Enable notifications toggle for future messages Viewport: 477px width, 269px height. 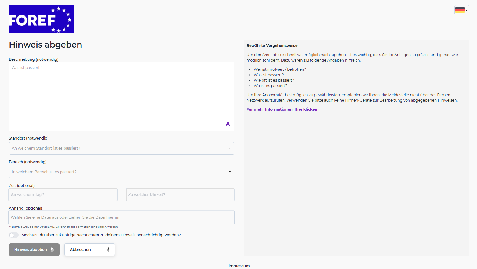click(14, 235)
